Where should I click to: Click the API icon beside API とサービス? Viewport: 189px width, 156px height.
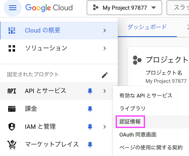pyautogui.click(x=12, y=91)
